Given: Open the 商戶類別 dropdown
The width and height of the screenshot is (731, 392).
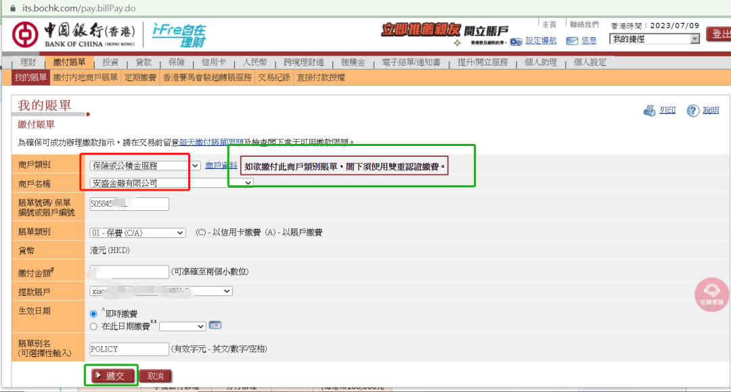Looking at the screenshot, I should (145, 166).
